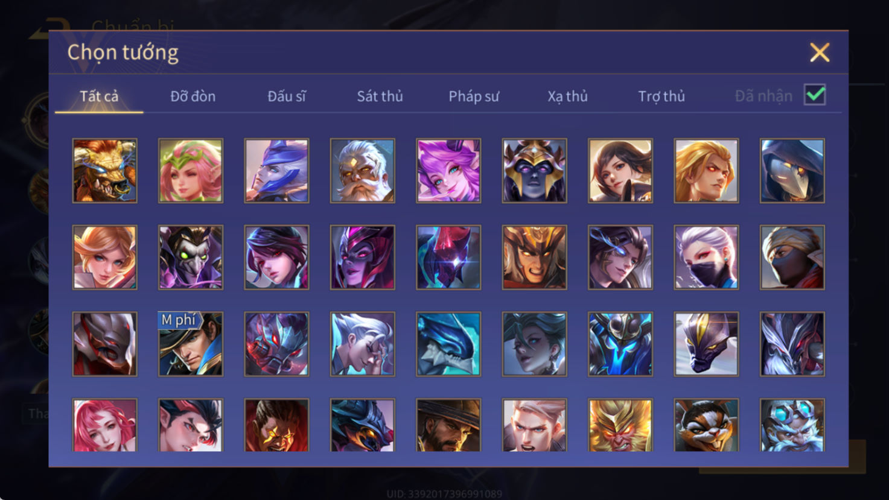Screen dimensions: 889x500
Task: Open the 'Sát thủ' tab
Action: [x=380, y=96]
